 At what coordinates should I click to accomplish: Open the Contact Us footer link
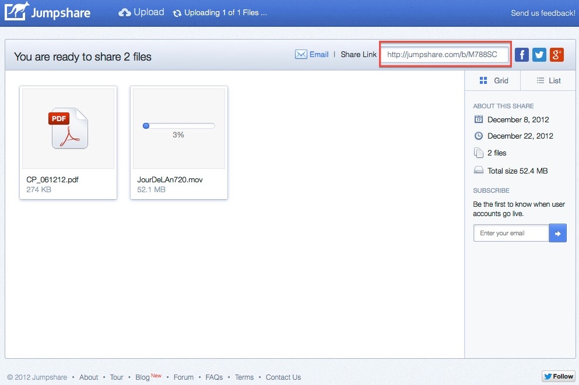click(x=283, y=377)
